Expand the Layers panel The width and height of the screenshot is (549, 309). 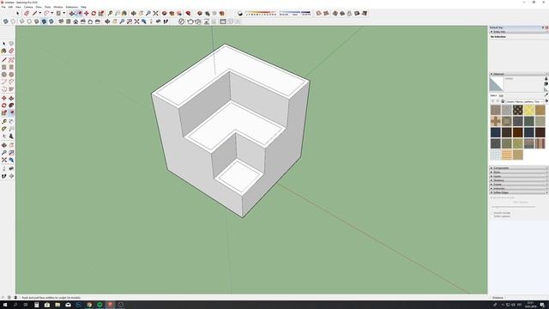pyautogui.click(x=492, y=176)
